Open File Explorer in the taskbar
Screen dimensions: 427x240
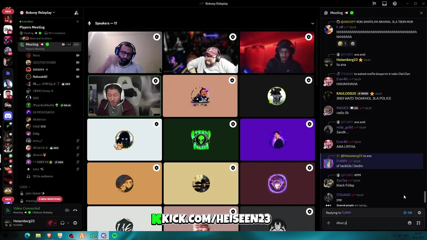[38, 236]
